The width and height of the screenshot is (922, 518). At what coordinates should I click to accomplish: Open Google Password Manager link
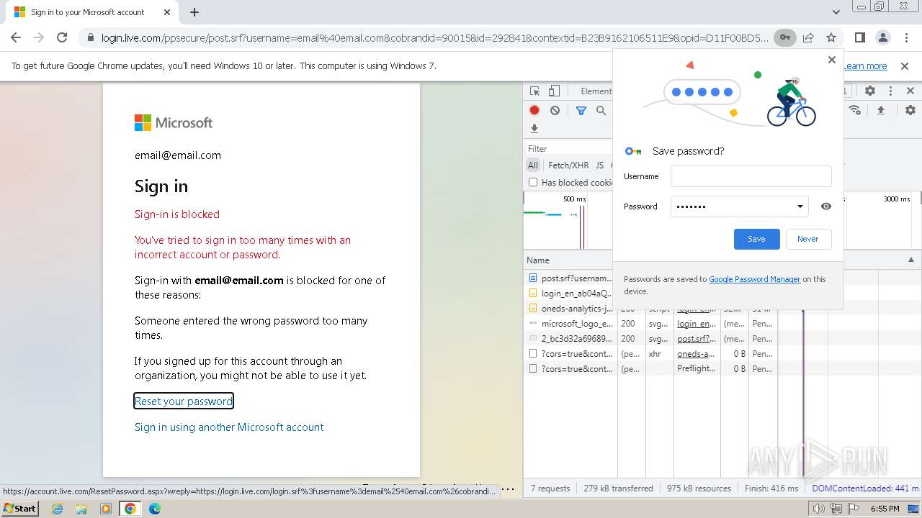coord(754,279)
